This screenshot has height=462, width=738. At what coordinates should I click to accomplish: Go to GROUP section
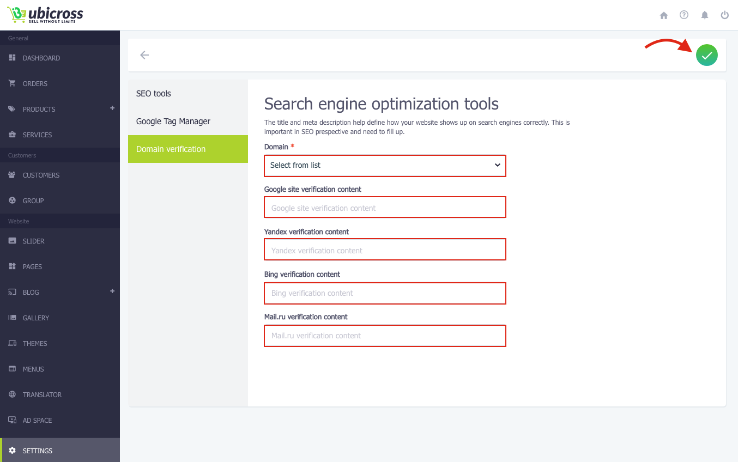60,201
